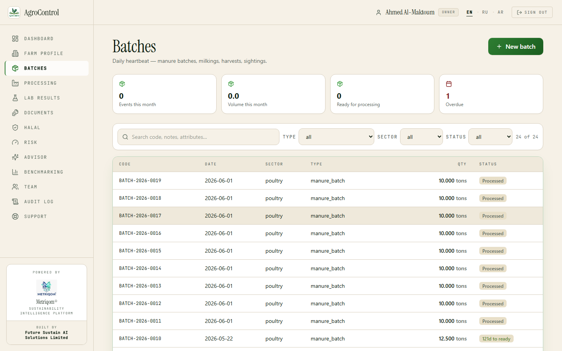This screenshot has width=562, height=351.
Task: Click the Processing factory icon
Action: (15, 83)
